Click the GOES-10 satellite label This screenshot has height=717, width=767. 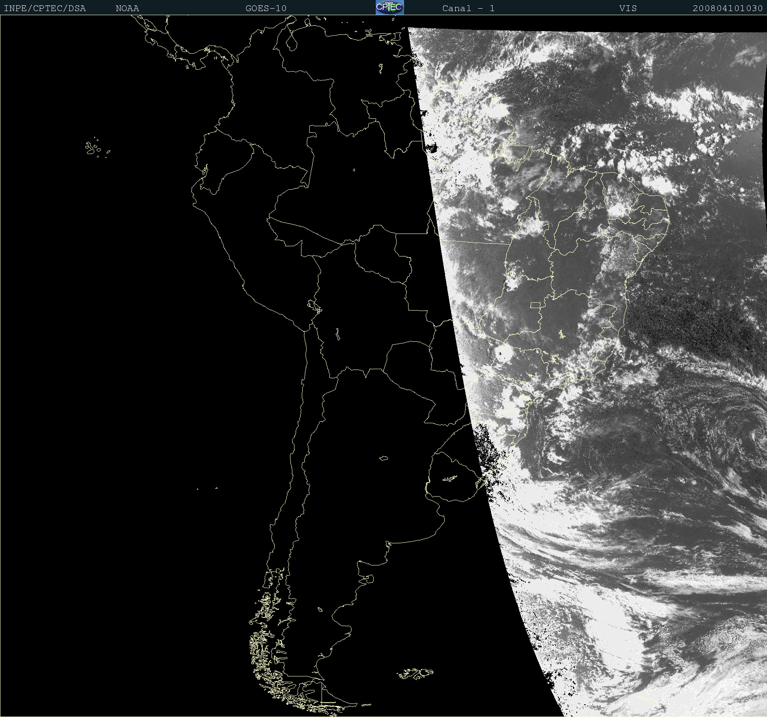pyautogui.click(x=266, y=8)
